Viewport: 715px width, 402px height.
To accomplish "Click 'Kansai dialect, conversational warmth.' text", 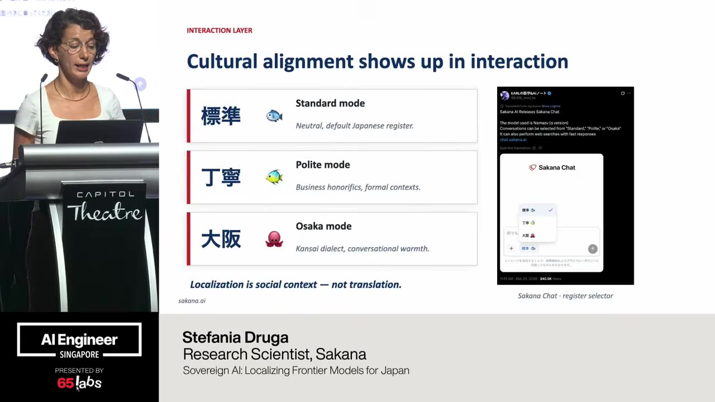I will pyautogui.click(x=363, y=248).
